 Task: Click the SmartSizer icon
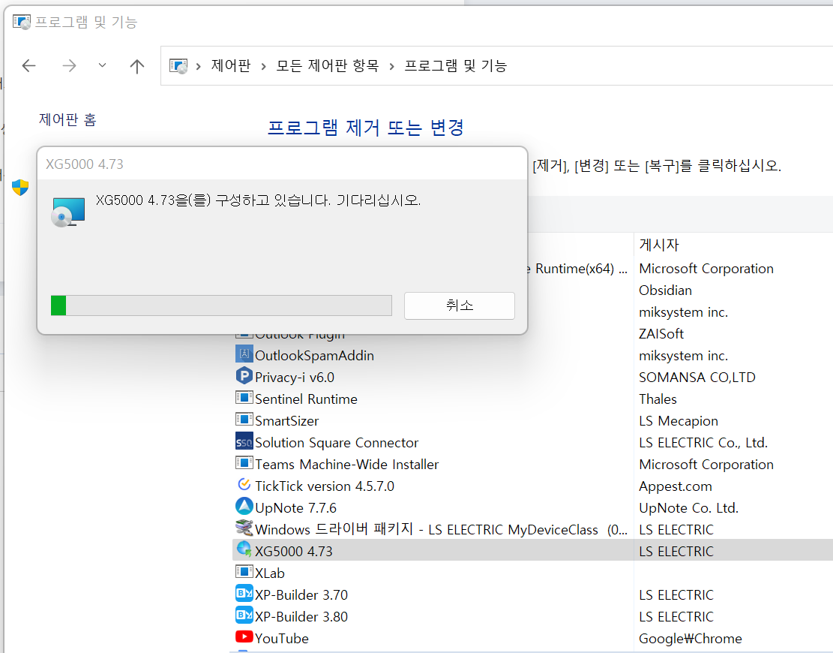pyautogui.click(x=244, y=420)
